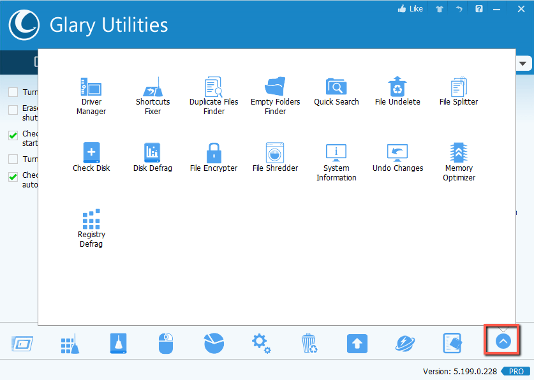This screenshot has height=380, width=534.
Task: Minimize the Glary Utilities window
Action: pyautogui.click(x=497, y=9)
